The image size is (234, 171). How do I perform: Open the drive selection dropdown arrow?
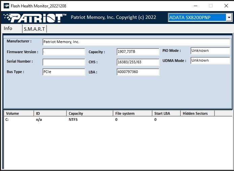point(229,18)
